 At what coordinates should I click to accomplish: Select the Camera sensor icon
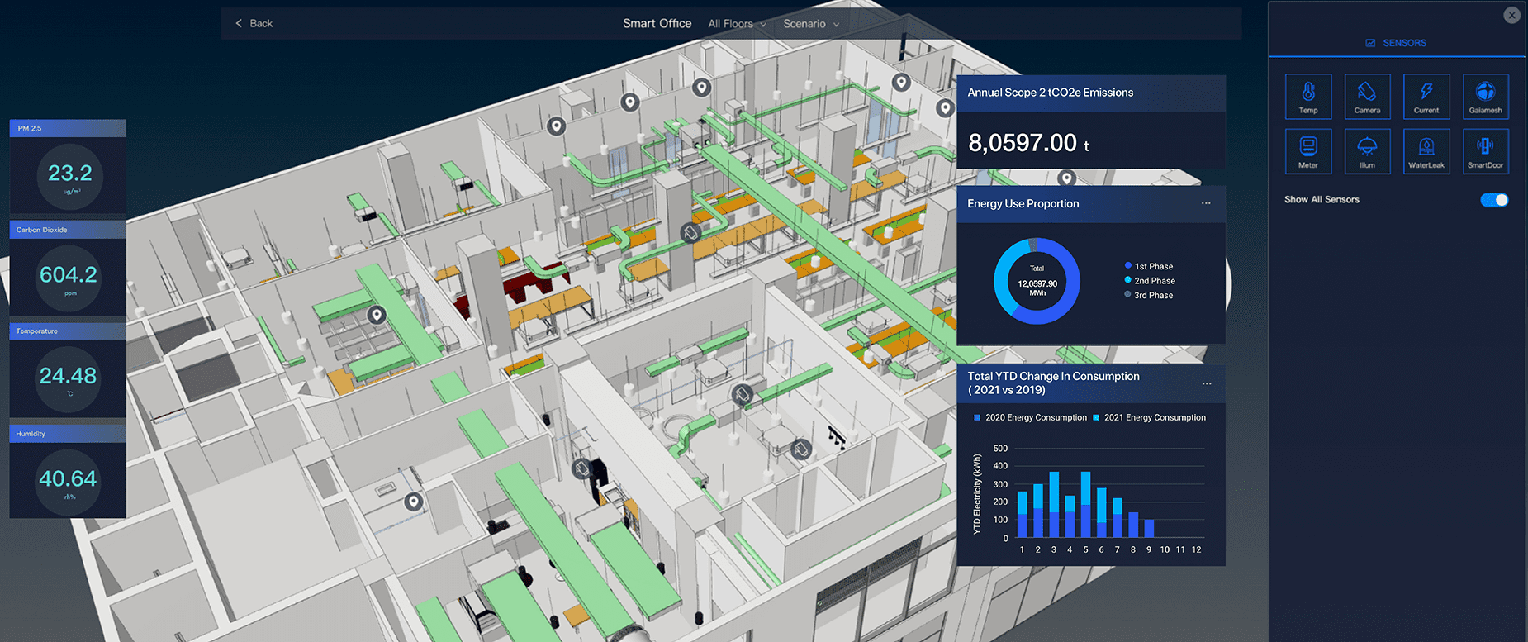coord(1367,97)
